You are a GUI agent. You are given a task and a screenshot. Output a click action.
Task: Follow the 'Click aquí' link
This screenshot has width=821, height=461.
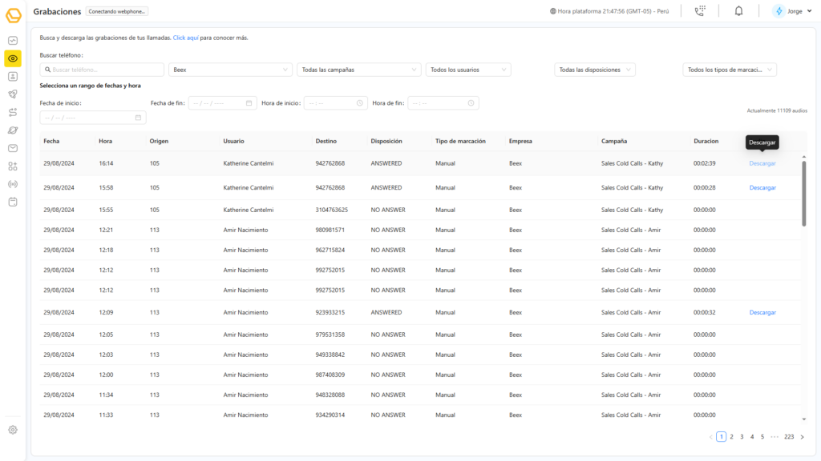click(x=186, y=38)
